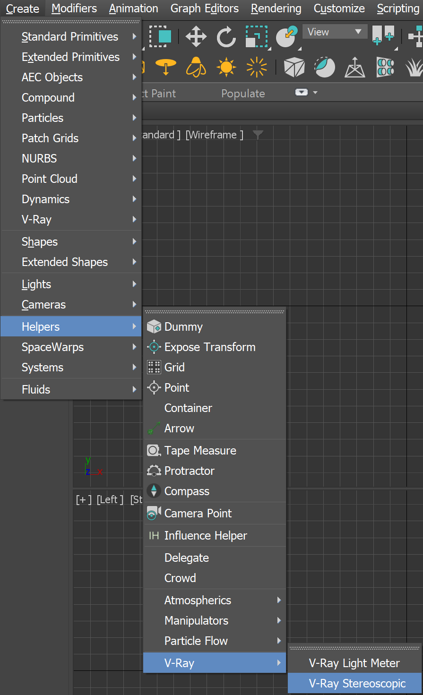Screen dimensions: 423x695
Task: Select the Move tool icon
Action: (196, 36)
